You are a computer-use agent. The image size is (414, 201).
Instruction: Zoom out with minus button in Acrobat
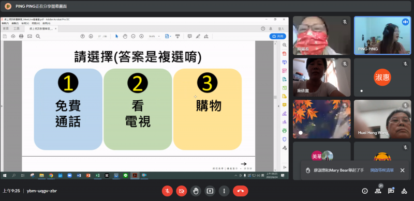pyautogui.click(x=133, y=36)
